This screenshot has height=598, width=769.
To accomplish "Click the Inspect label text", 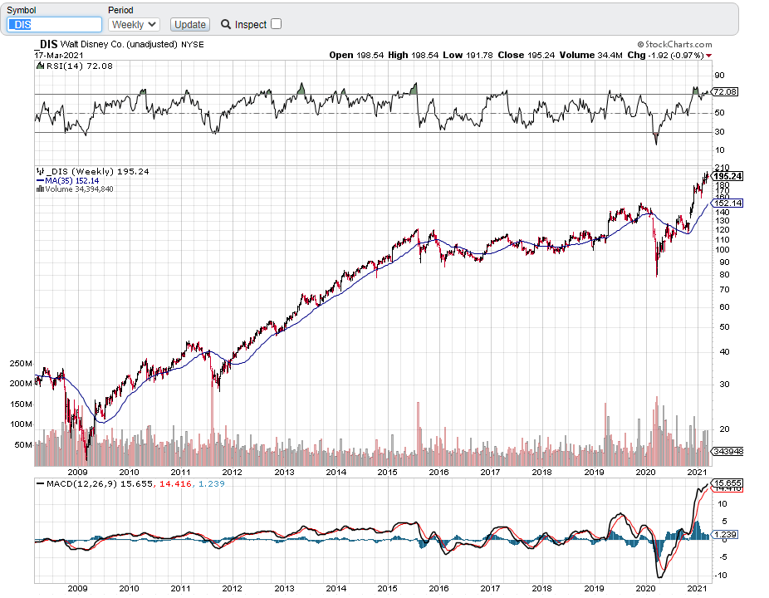I will 251,25.
